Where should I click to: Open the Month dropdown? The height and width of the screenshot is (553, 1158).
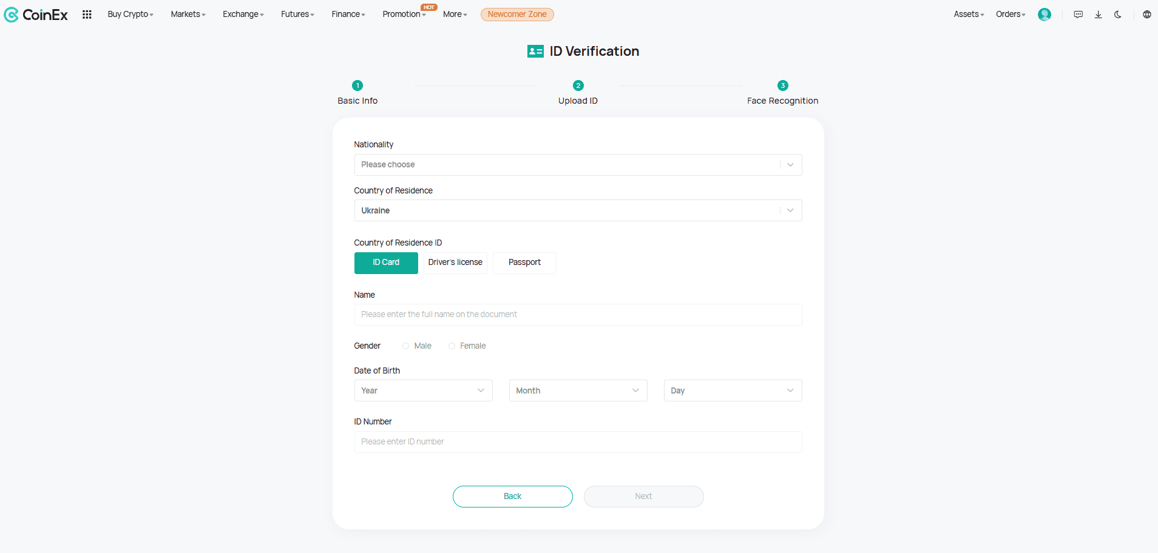point(578,390)
